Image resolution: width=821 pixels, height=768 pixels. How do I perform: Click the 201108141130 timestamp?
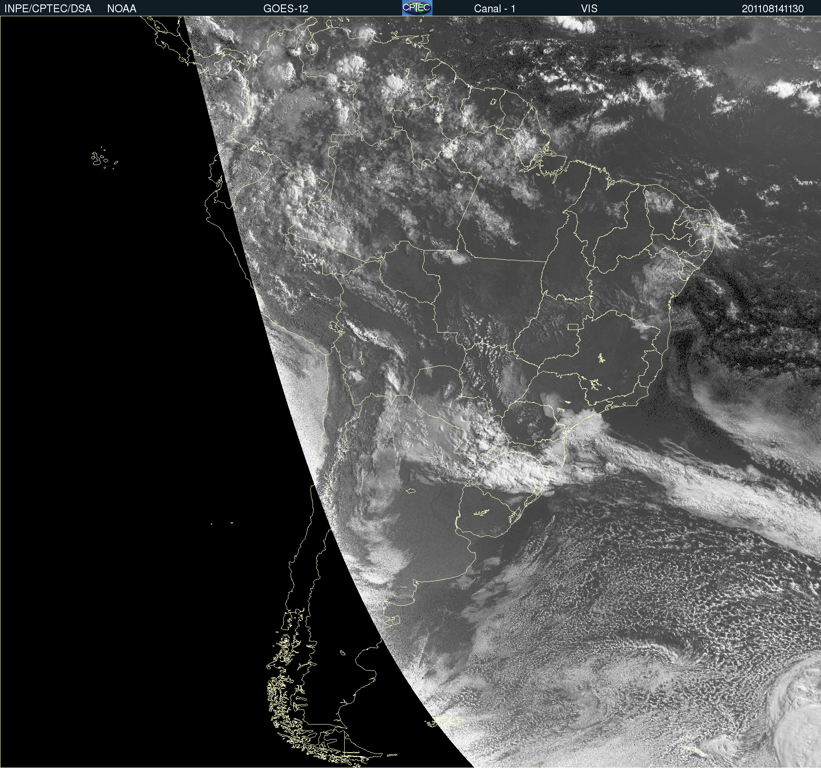point(773,9)
